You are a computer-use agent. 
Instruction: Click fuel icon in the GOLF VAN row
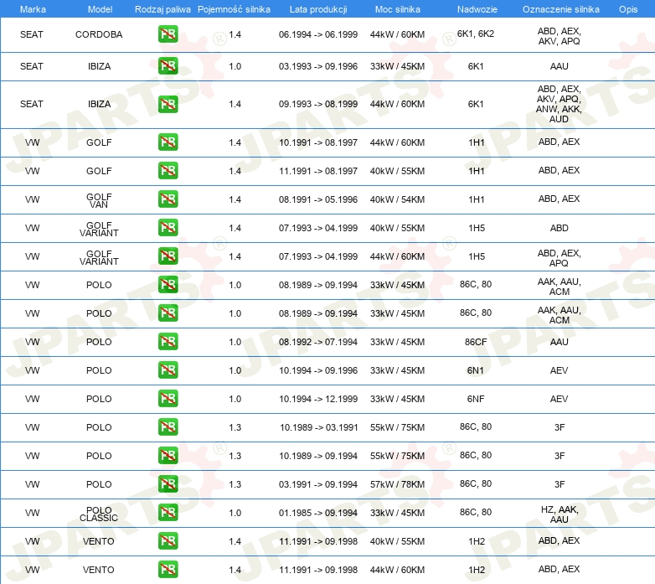tap(168, 199)
